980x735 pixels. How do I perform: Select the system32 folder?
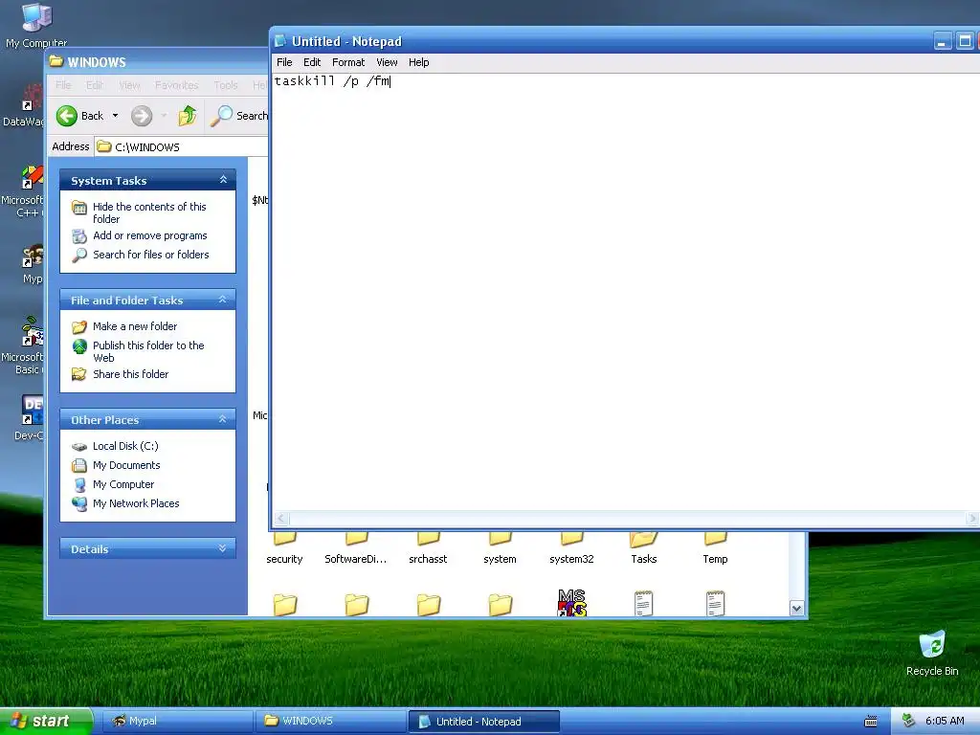[x=572, y=538]
